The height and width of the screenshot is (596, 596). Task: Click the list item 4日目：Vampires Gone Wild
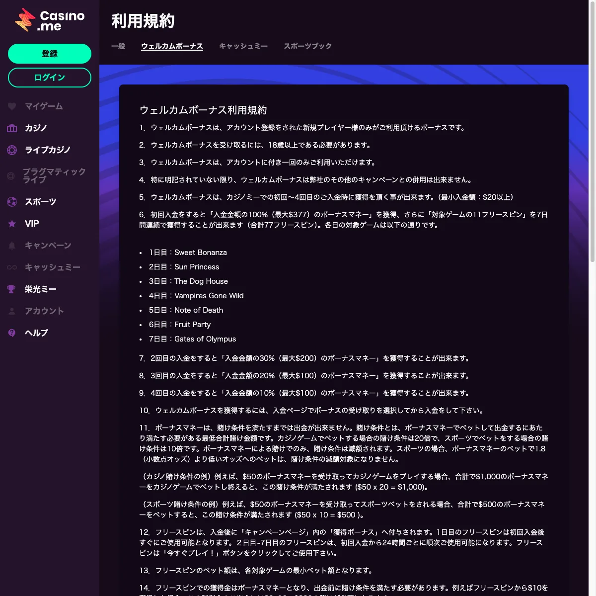196,296
